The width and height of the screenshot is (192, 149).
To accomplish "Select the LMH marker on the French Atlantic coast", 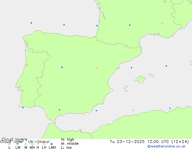I will pos(97,26).
